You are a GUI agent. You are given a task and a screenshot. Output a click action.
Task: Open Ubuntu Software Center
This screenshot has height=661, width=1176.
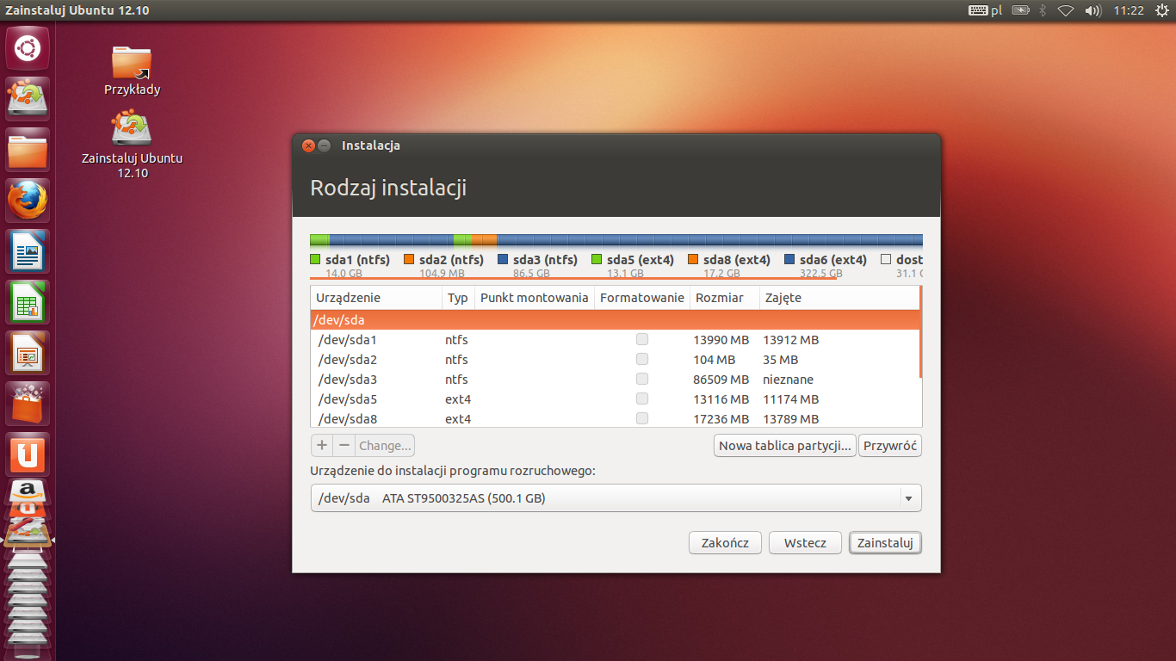point(28,404)
